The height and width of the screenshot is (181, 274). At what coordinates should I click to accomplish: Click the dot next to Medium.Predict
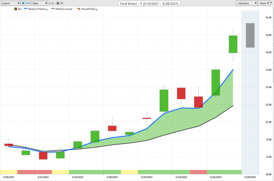tap(47, 9)
